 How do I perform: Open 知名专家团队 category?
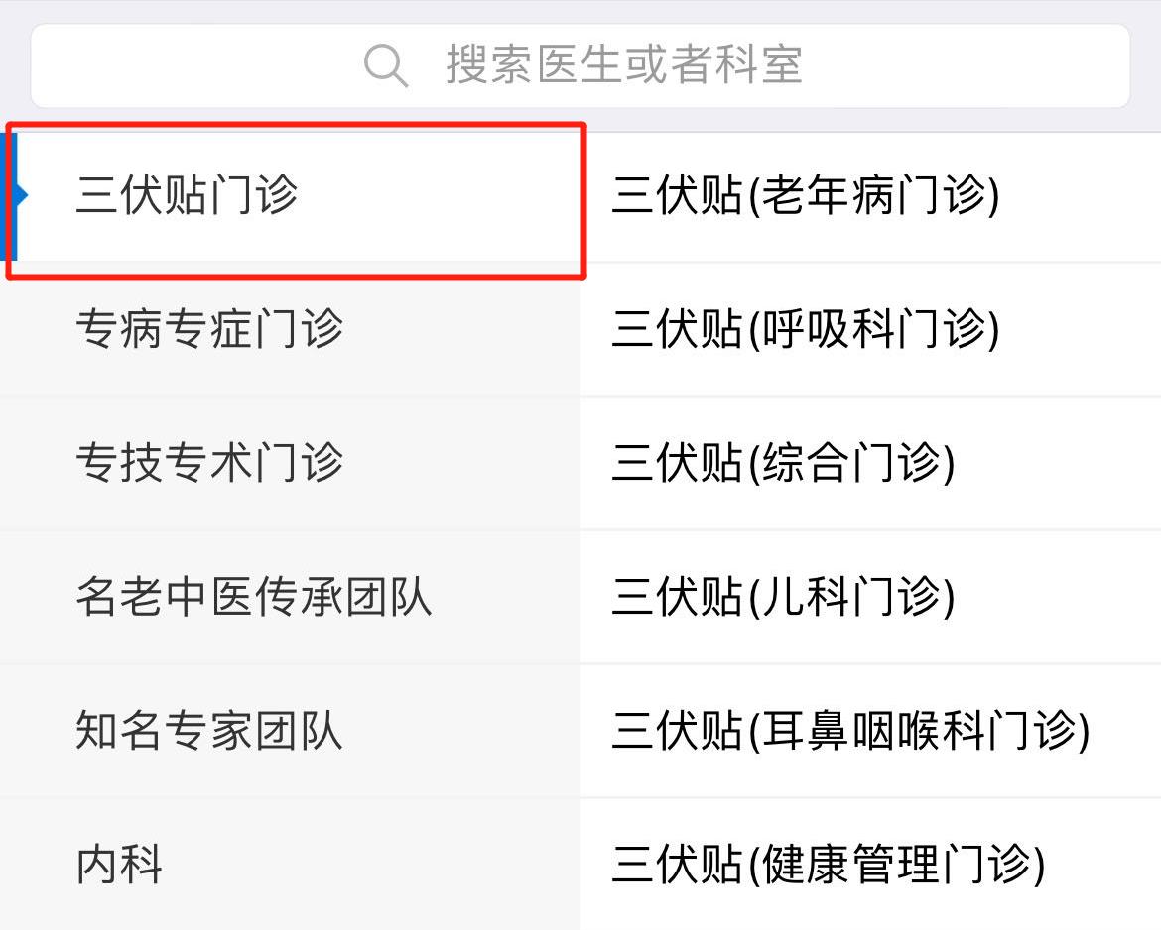pyautogui.click(x=209, y=731)
